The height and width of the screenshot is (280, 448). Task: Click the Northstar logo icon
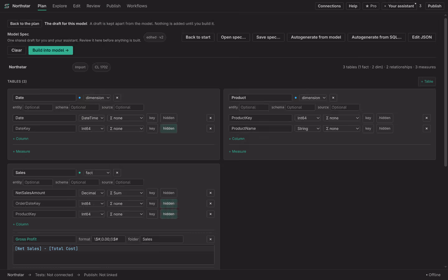coord(7,6)
